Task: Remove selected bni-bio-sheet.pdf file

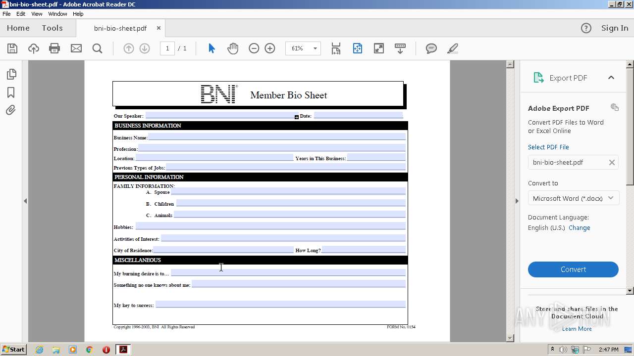Action: click(x=612, y=162)
